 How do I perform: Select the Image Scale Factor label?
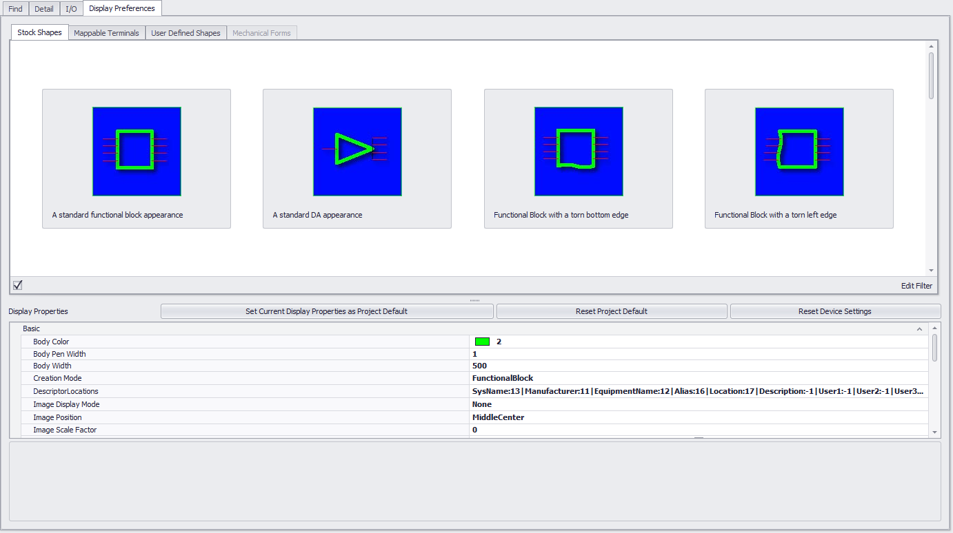click(x=65, y=430)
